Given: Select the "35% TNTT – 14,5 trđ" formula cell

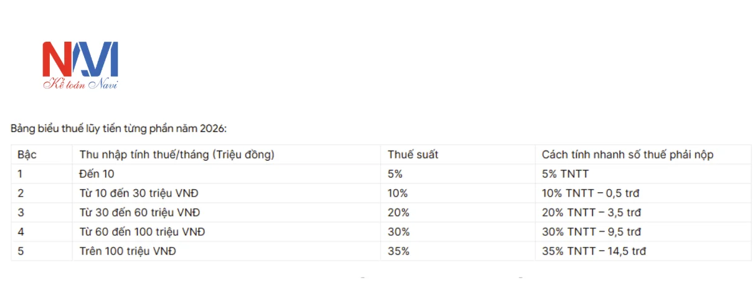Looking at the screenshot, I should click(x=594, y=251).
